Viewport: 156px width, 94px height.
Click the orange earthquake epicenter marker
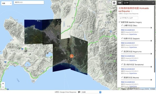(x=72, y=56)
